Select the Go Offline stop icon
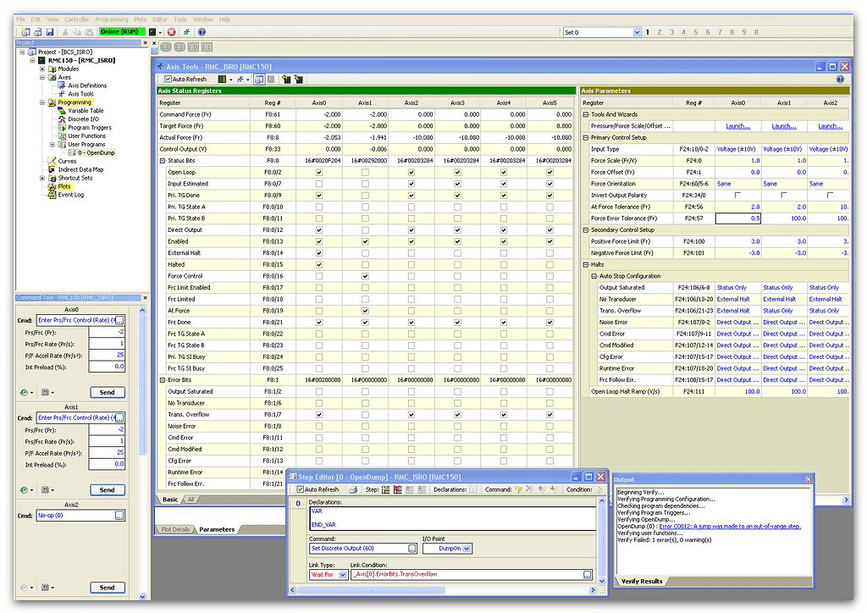Image resolution: width=867 pixels, height=613 pixels. pos(172,30)
